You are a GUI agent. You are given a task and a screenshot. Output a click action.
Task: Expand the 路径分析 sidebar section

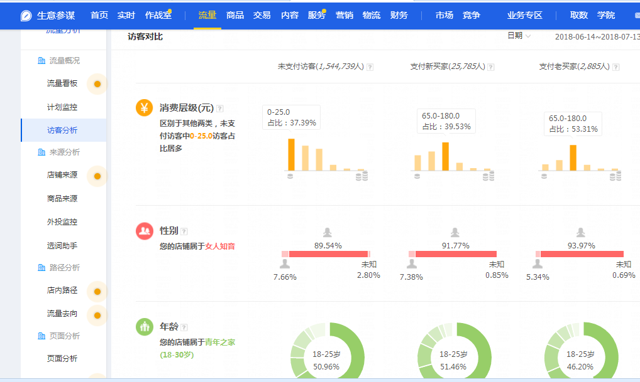point(64,268)
